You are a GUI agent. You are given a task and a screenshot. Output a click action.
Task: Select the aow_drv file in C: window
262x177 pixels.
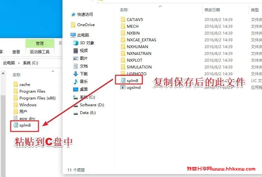coord(27,119)
